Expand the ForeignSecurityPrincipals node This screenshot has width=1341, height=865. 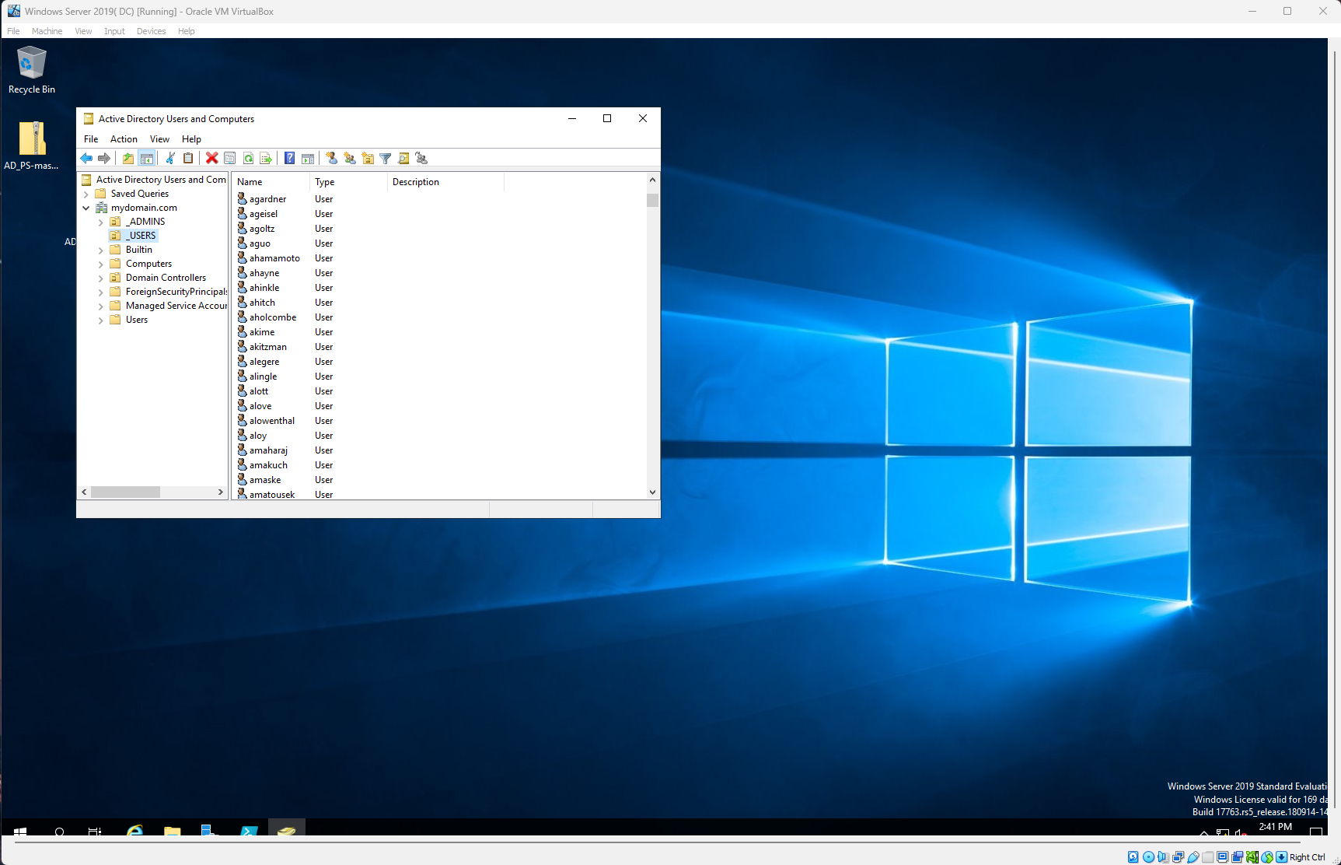click(101, 292)
